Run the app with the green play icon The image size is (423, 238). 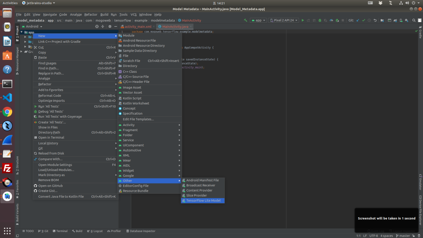(x=302, y=20)
